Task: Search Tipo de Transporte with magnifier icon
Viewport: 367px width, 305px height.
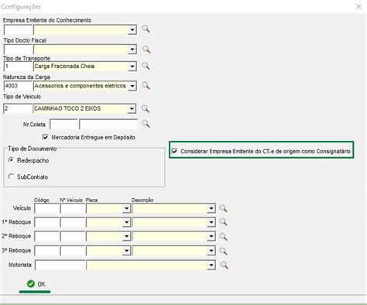Action: (x=146, y=66)
